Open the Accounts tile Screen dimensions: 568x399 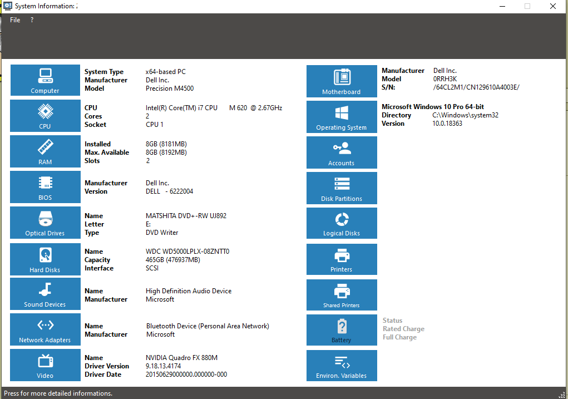point(342,152)
